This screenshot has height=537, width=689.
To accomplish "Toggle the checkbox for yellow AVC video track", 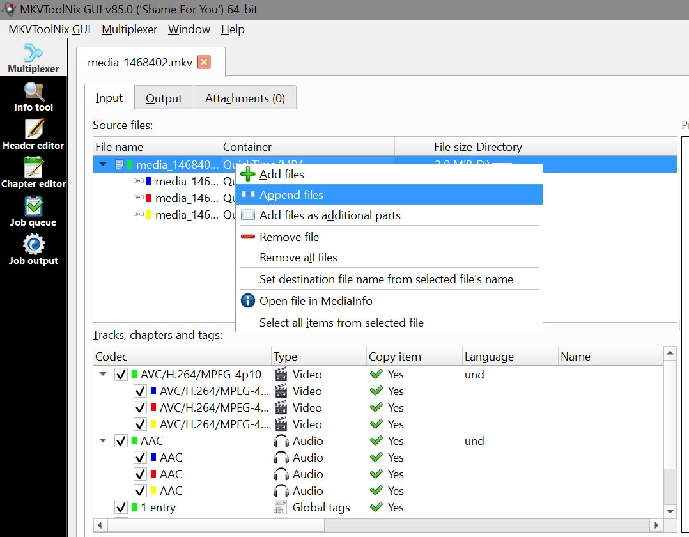I will pyautogui.click(x=140, y=424).
